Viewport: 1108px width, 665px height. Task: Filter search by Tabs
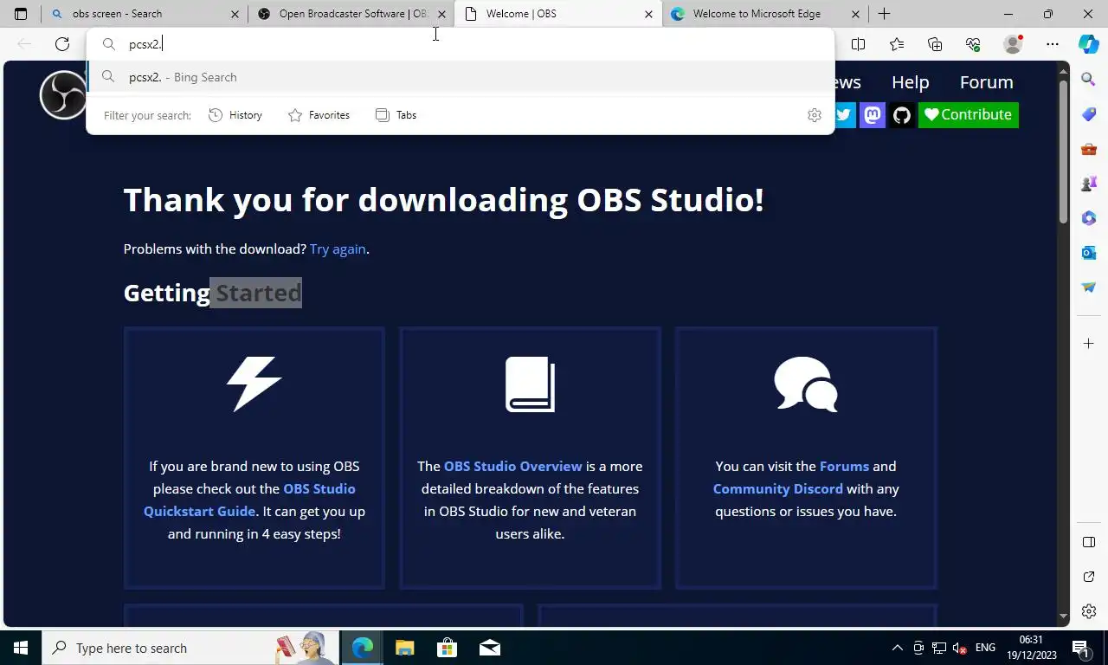[x=396, y=115]
